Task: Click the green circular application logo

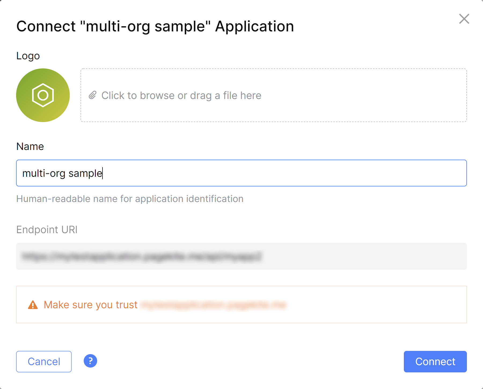Action: pyautogui.click(x=26, y=110)
